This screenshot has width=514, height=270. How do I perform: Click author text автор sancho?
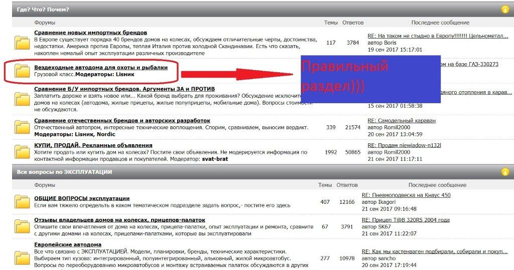378,258
